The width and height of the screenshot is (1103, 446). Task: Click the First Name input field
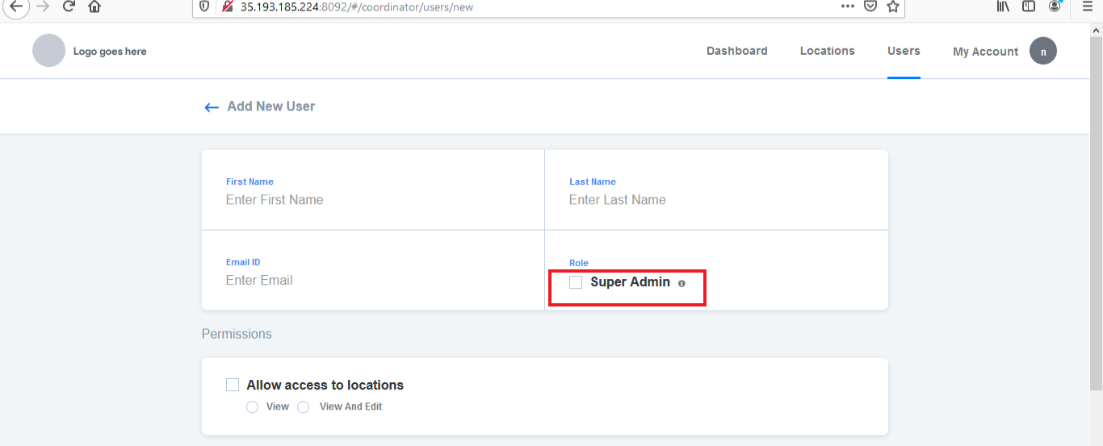pos(373,200)
